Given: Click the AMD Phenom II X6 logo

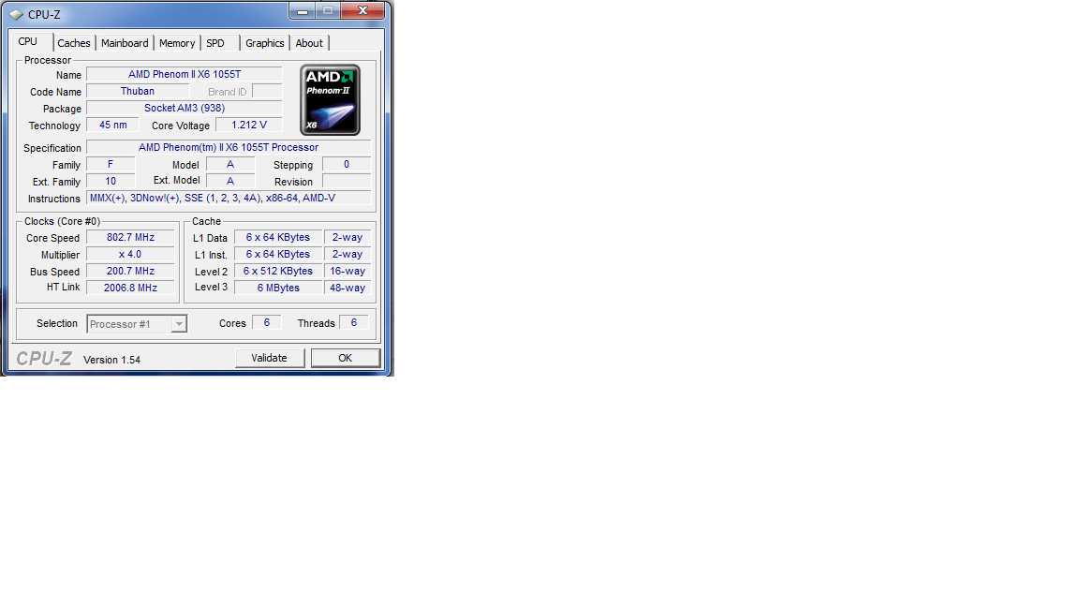Looking at the screenshot, I should click(331, 100).
